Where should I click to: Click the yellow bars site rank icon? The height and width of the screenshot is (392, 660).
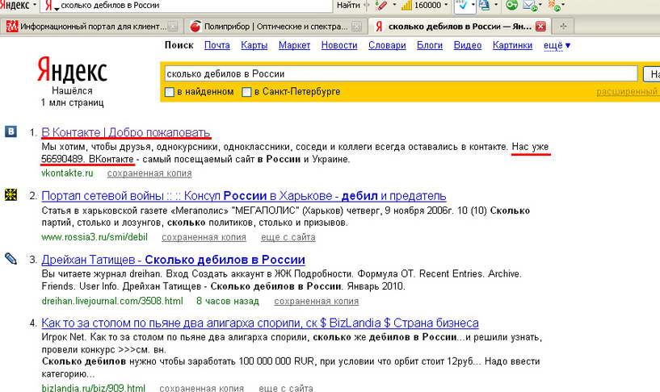[406, 6]
